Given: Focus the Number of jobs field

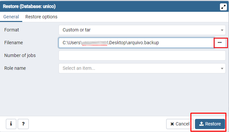Looking at the screenshot, I should click(142, 55).
